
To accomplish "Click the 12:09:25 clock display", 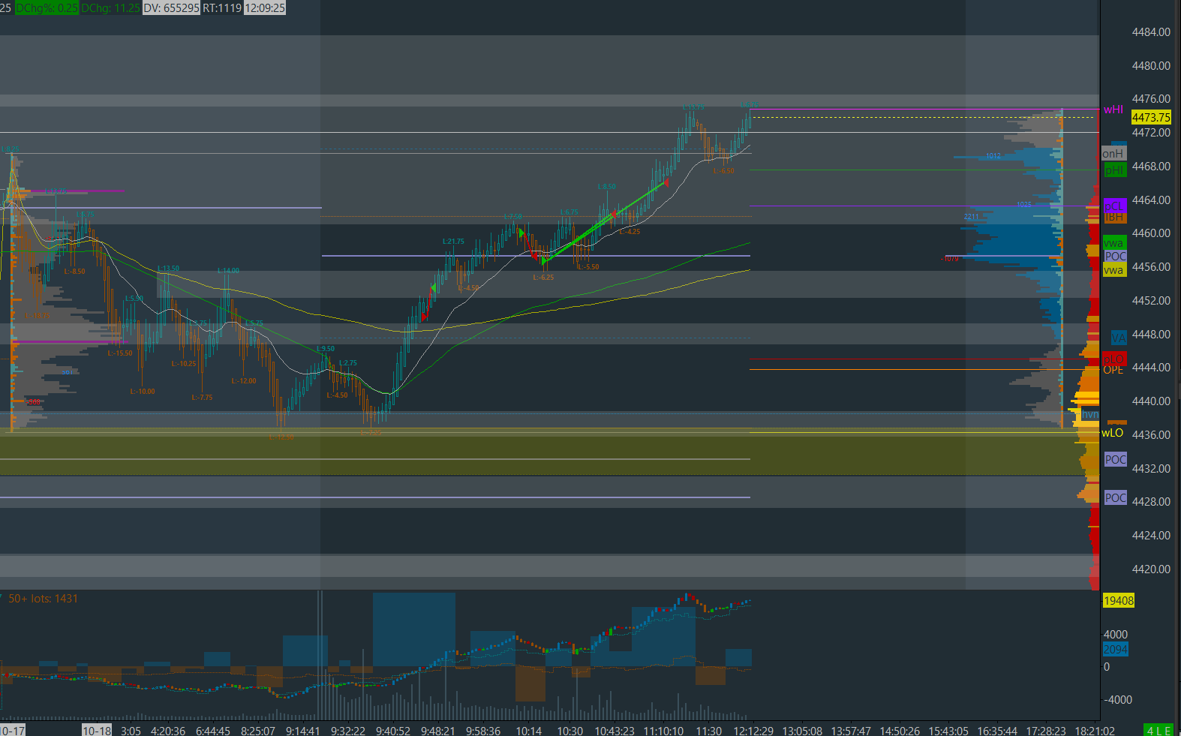I will [265, 8].
